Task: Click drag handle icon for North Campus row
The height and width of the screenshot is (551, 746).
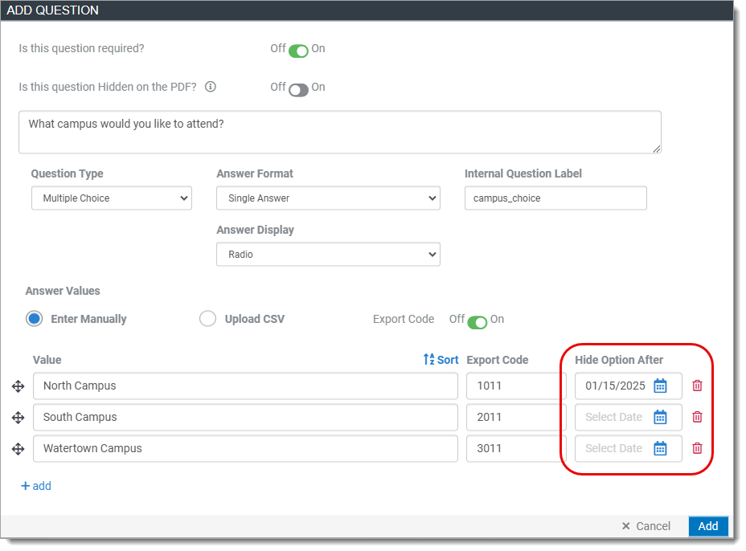Action: point(18,386)
